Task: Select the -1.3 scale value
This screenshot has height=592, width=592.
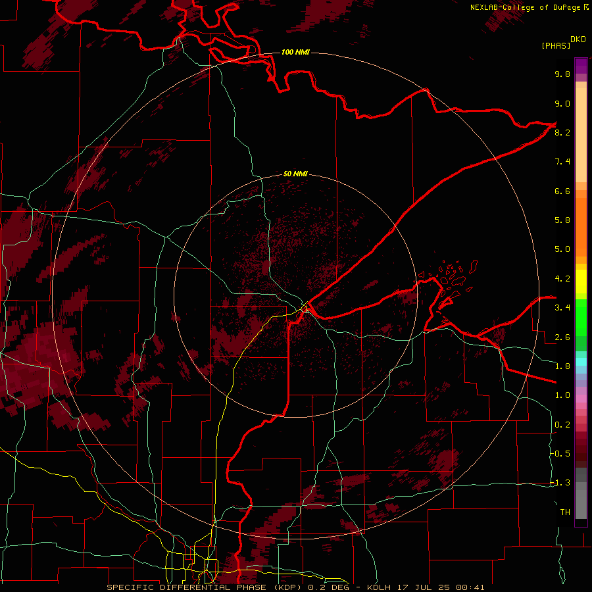Action: pyautogui.click(x=560, y=483)
